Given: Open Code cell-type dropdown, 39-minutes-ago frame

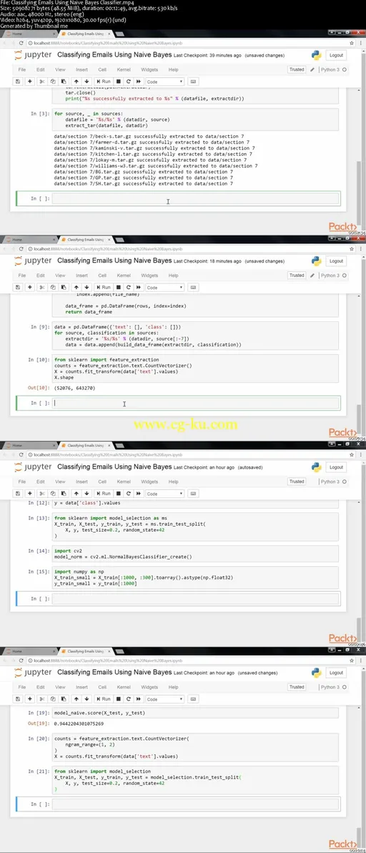Looking at the screenshot, I should point(165,82).
